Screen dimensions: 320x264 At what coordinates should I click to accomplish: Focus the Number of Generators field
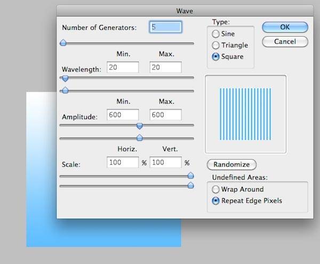(165, 27)
